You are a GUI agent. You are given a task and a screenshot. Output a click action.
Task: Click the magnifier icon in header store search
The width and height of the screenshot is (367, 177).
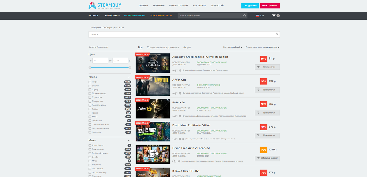[245, 16]
